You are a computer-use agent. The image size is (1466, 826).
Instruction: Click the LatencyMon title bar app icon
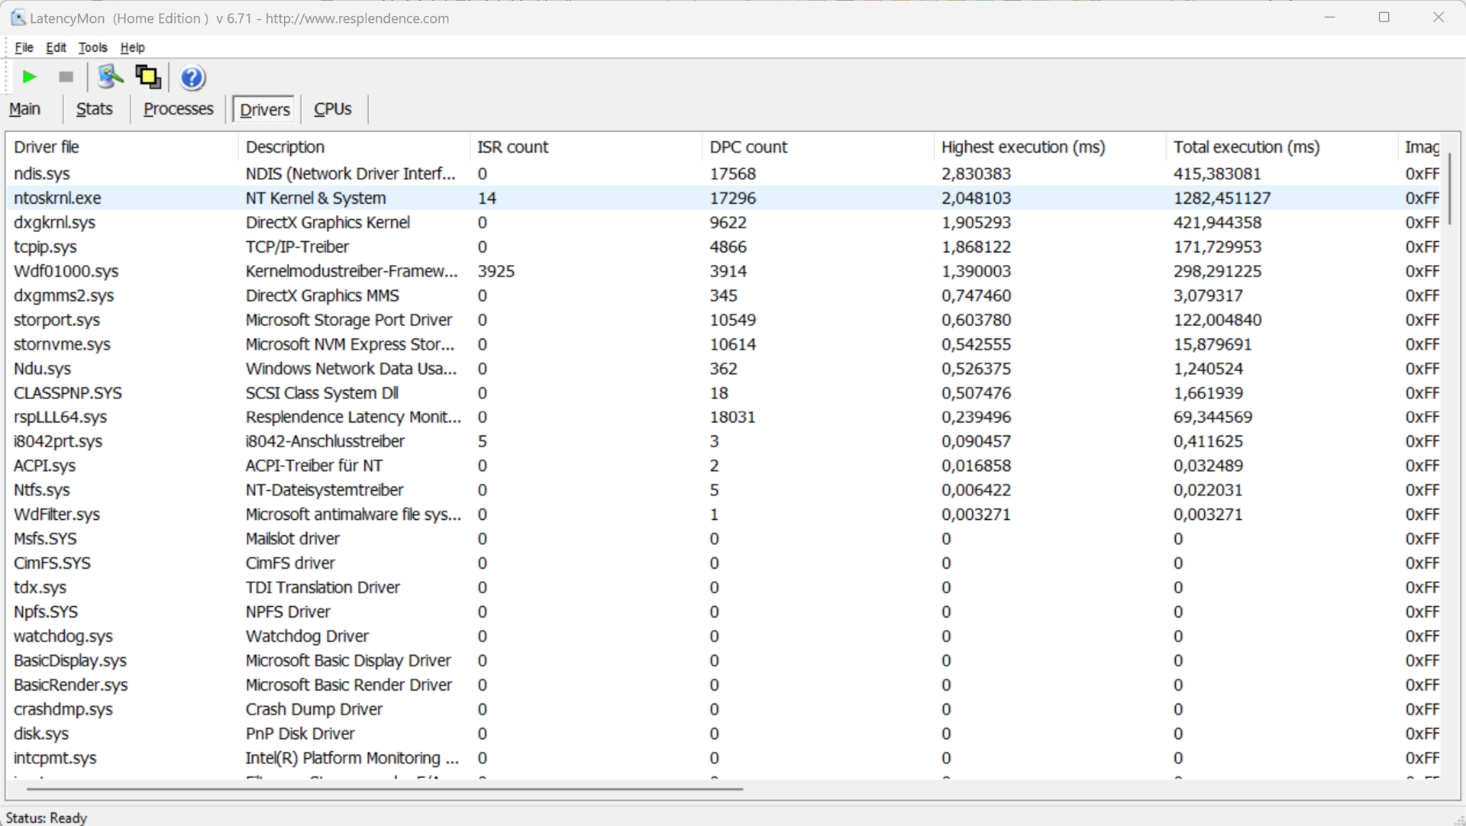[x=18, y=18]
